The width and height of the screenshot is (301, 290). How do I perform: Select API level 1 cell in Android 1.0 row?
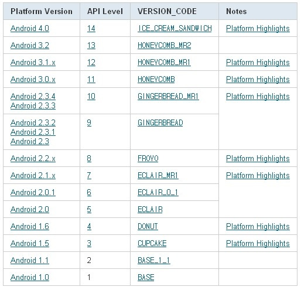click(105, 277)
